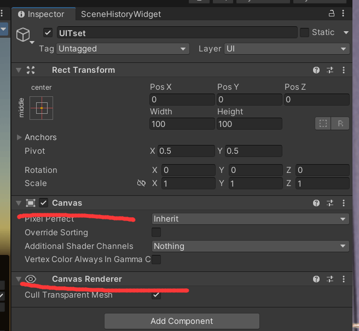Open the Tag dropdown showing Untagged
359x331 pixels.
tap(123, 49)
